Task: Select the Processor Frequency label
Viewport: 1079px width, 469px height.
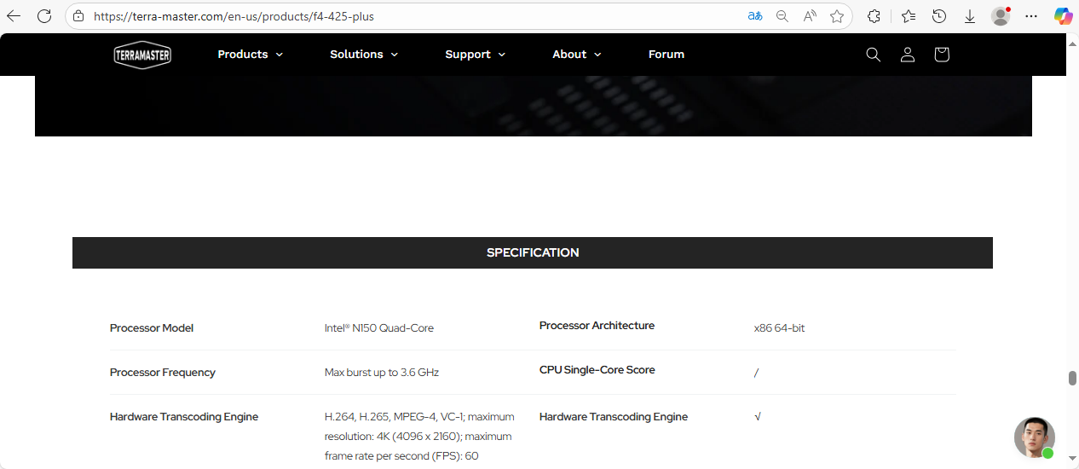Action: [x=163, y=373]
